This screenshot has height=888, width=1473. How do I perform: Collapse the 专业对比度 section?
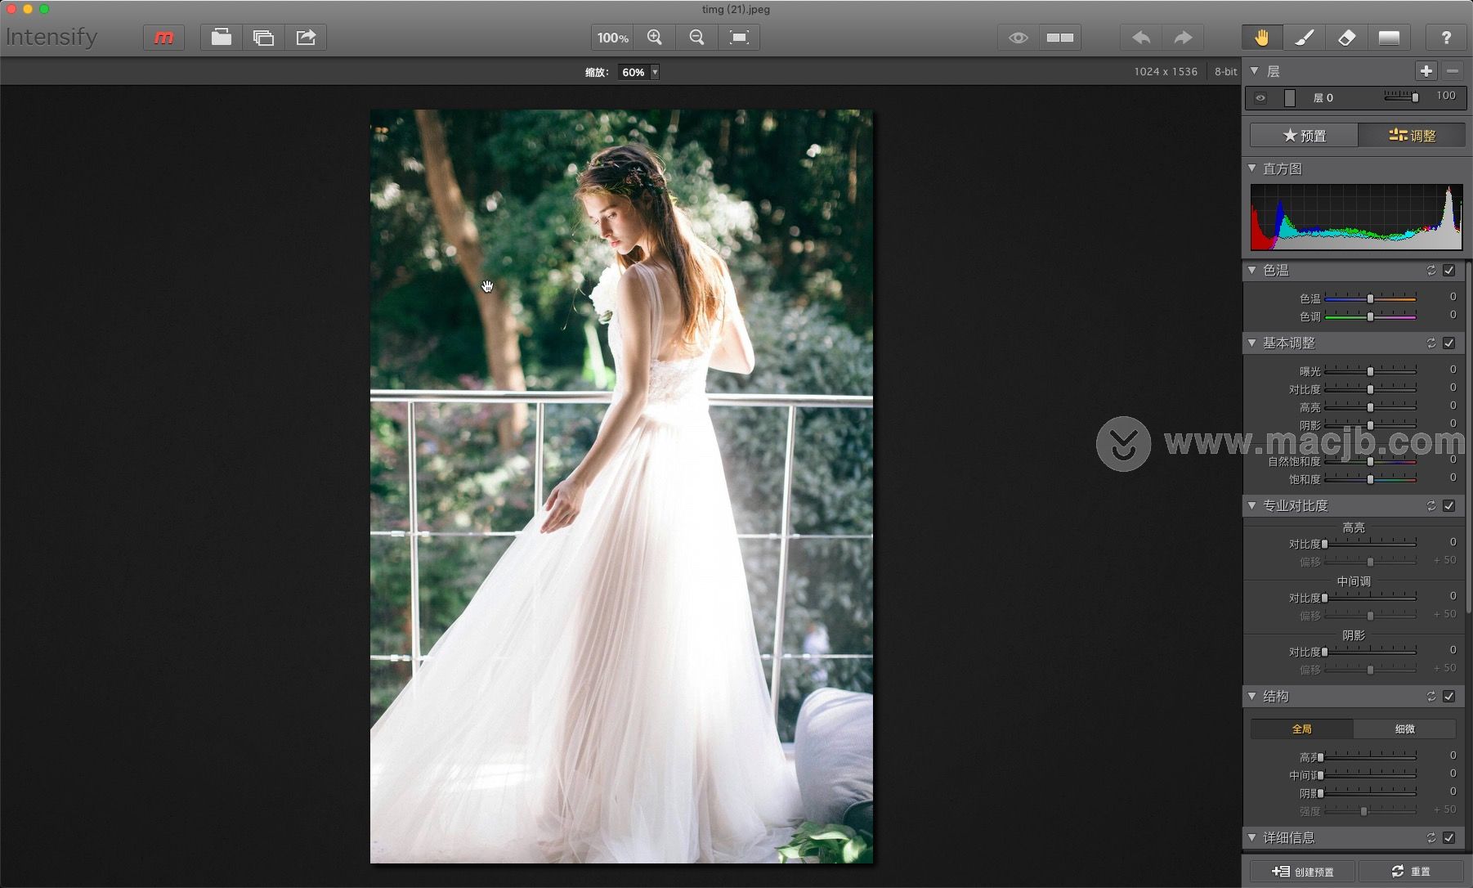1252,506
